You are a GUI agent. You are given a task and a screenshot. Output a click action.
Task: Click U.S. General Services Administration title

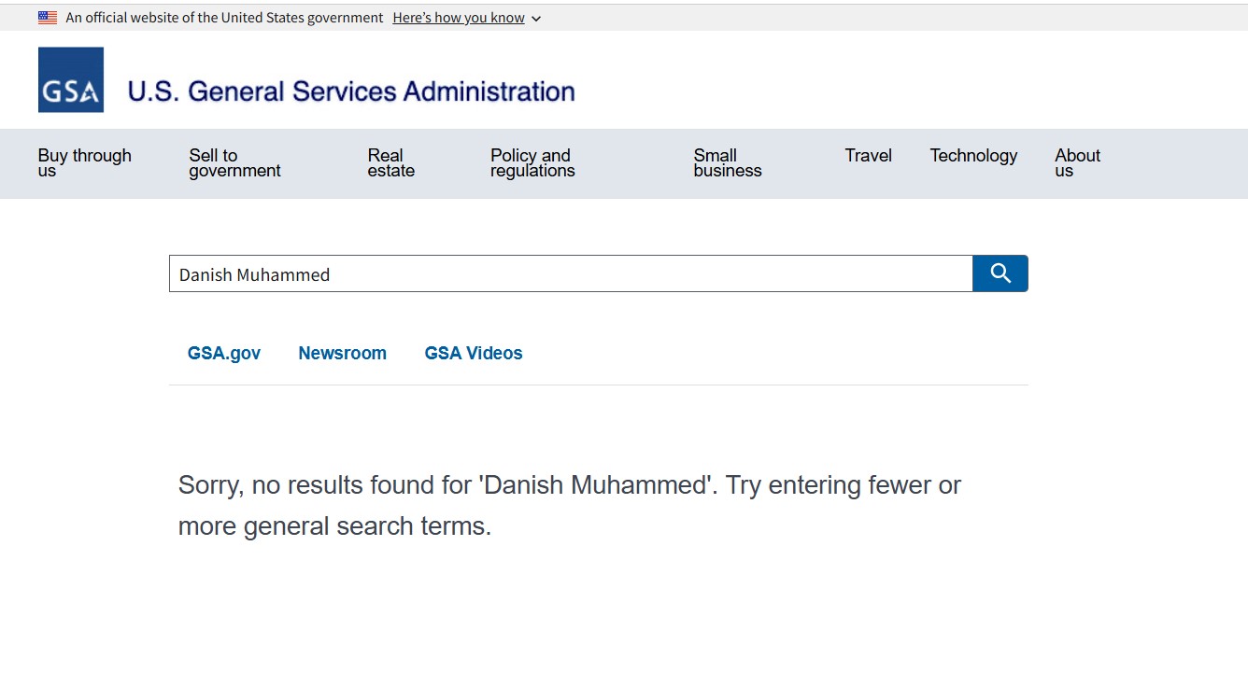click(x=351, y=91)
